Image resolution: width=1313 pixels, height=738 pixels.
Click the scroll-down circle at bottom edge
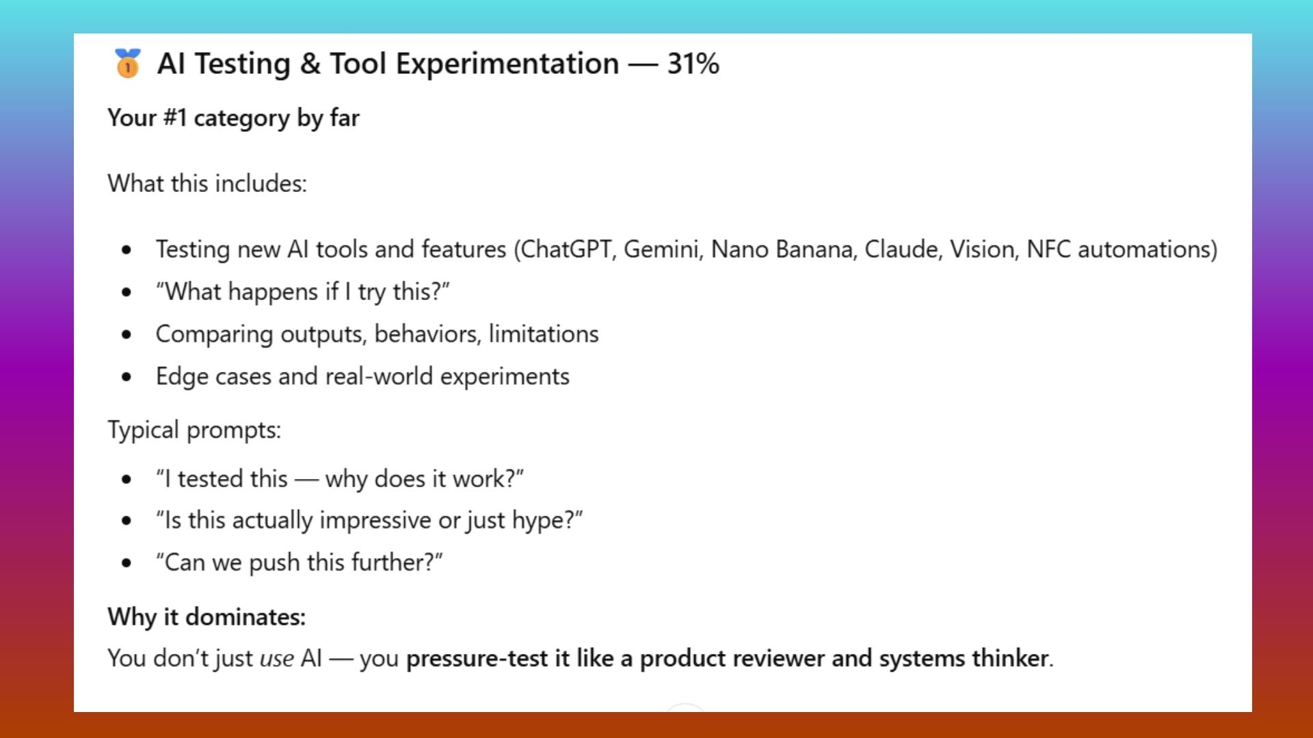(x=685, y=708)
